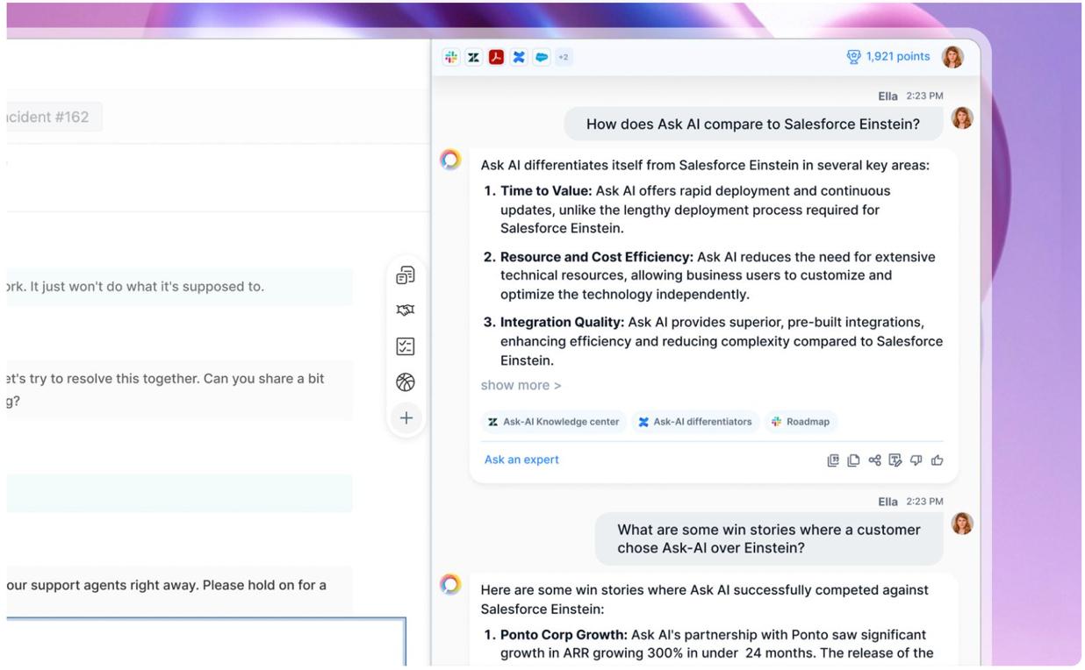This screenshot has height=670, width=1085.
Task: Open the handshake icon in the side toolbar
Action: pos(406,310)
